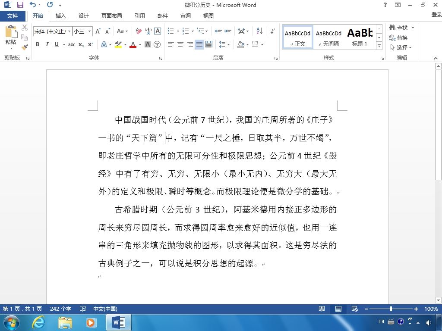The image size is (442, 331).
Task: Open borders dropdown arrow
Action: (262, 44)
